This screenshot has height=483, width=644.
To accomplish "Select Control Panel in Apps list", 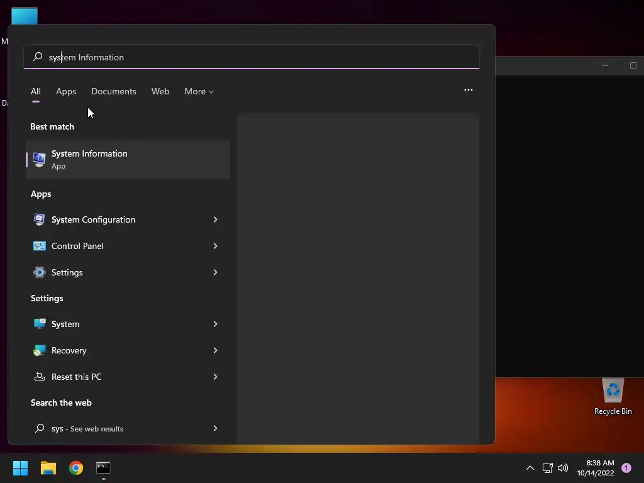I will (128, 246).
